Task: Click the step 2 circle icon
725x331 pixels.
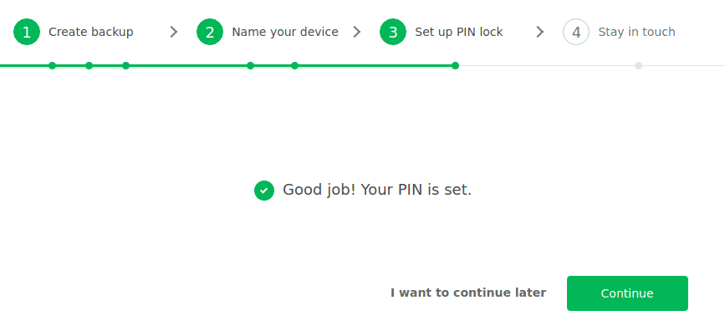Action: coord(210,32)
